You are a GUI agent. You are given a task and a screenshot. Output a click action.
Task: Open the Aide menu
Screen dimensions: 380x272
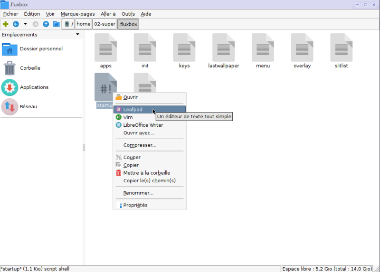pos(146,14)
